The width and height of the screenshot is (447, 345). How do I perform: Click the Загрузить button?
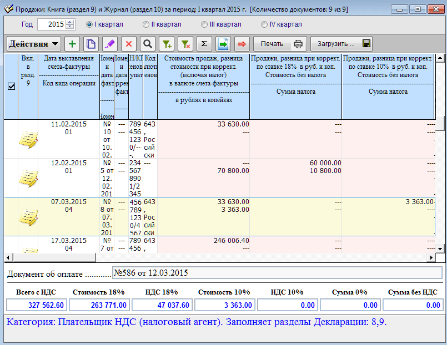341,44
